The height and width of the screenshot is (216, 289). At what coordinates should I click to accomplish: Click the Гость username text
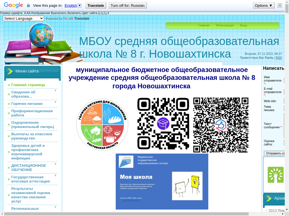[x=269, y=58]
